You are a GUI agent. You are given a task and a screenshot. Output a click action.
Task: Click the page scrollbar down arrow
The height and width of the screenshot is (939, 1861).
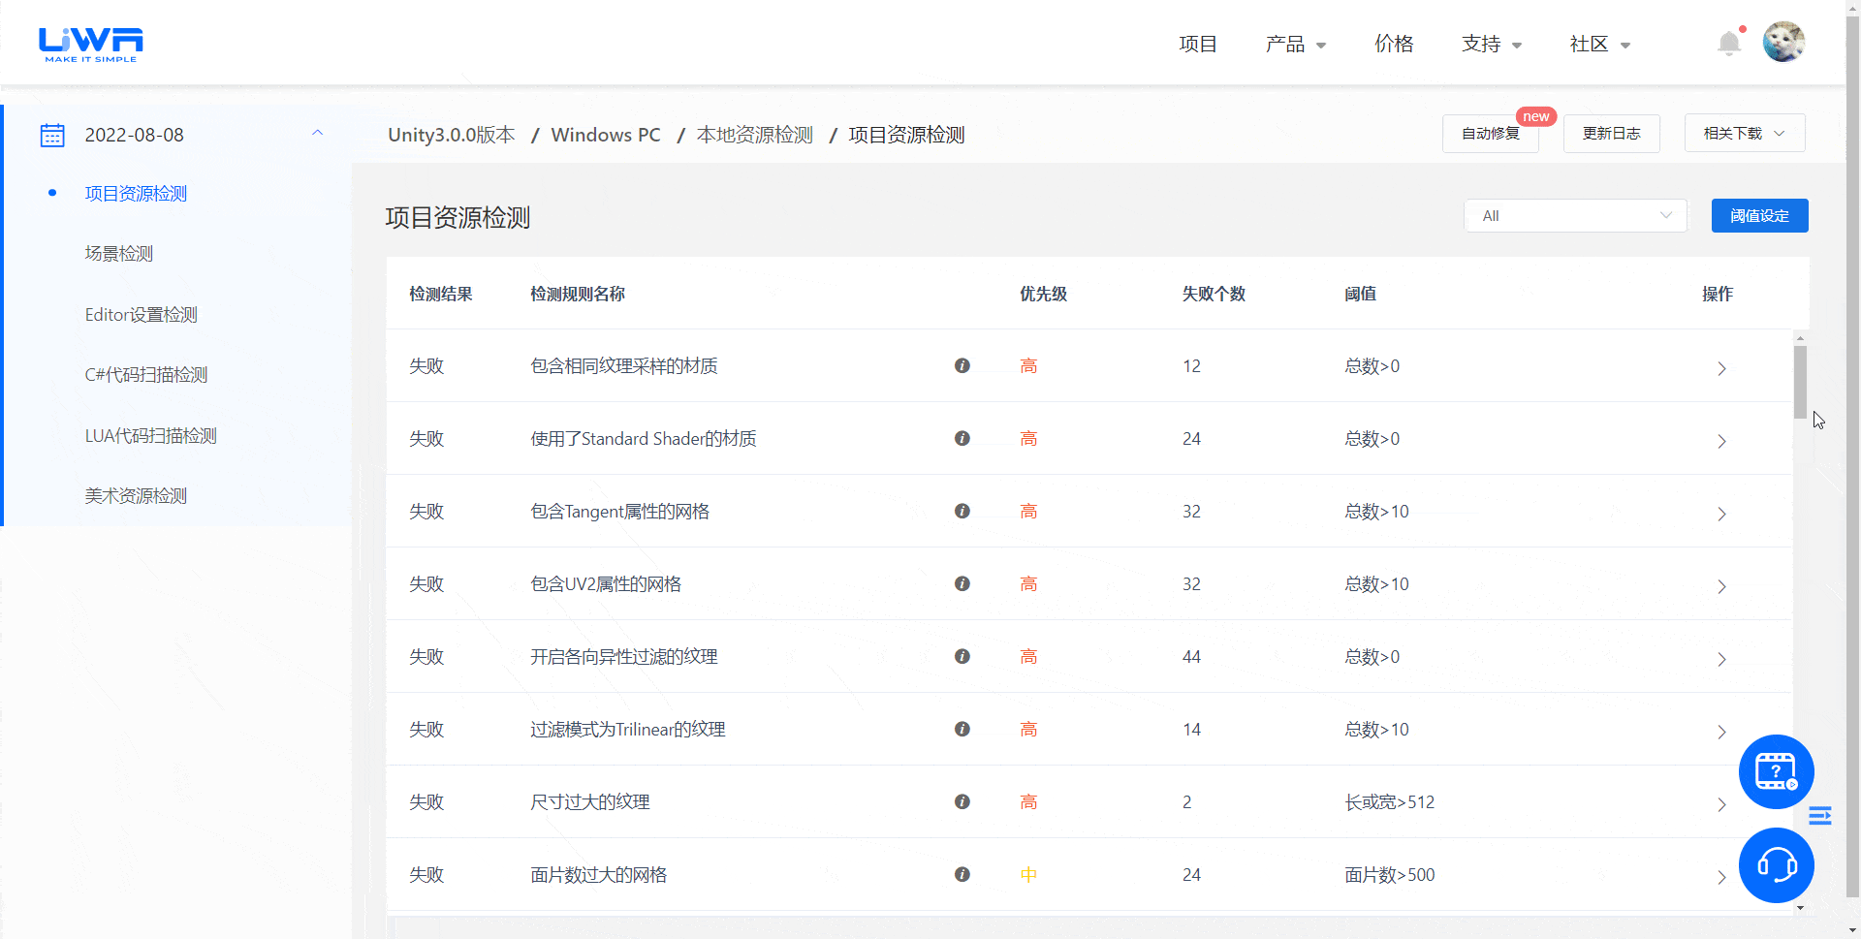pyautogui.click(x=1852, y=930)
